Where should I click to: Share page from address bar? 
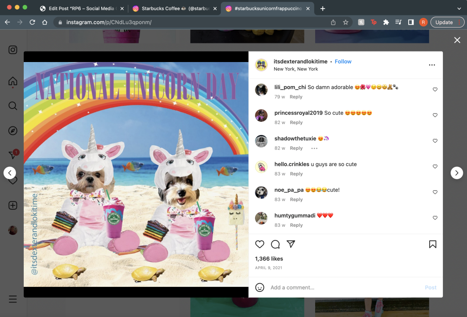tap(333, 22)
